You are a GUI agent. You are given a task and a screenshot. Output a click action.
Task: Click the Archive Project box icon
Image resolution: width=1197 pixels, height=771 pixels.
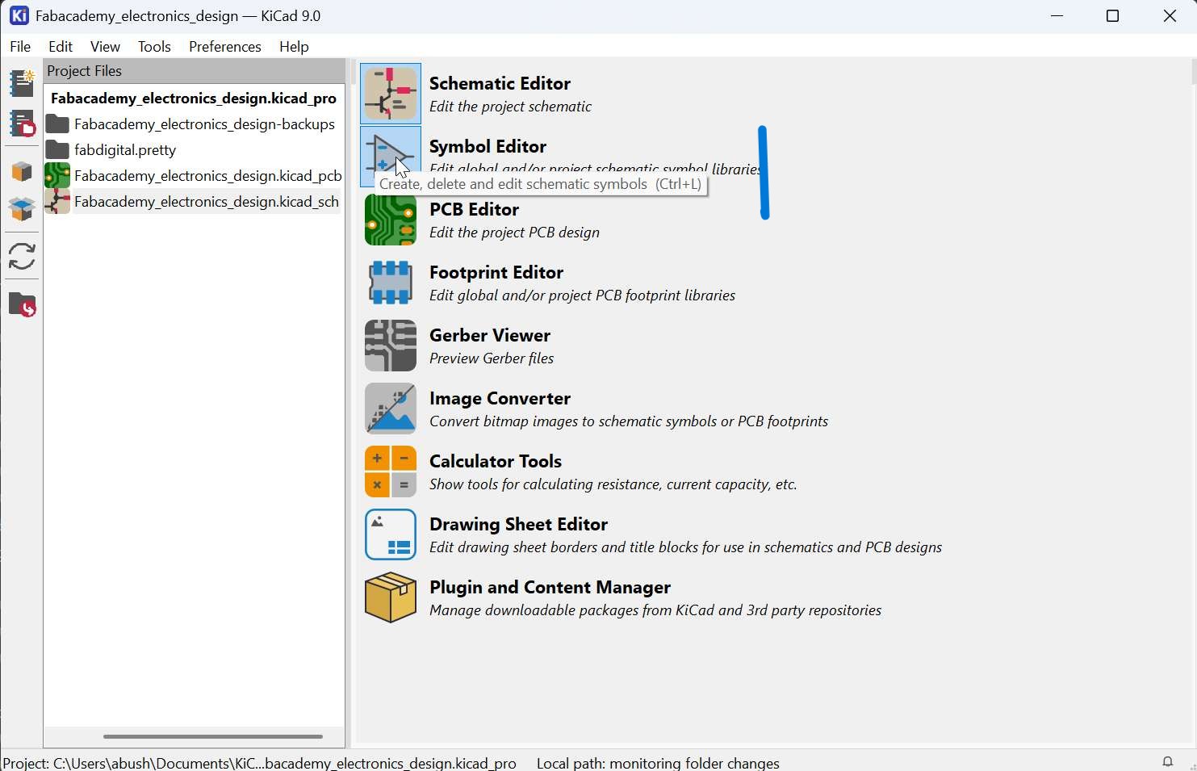pos(22,171)
